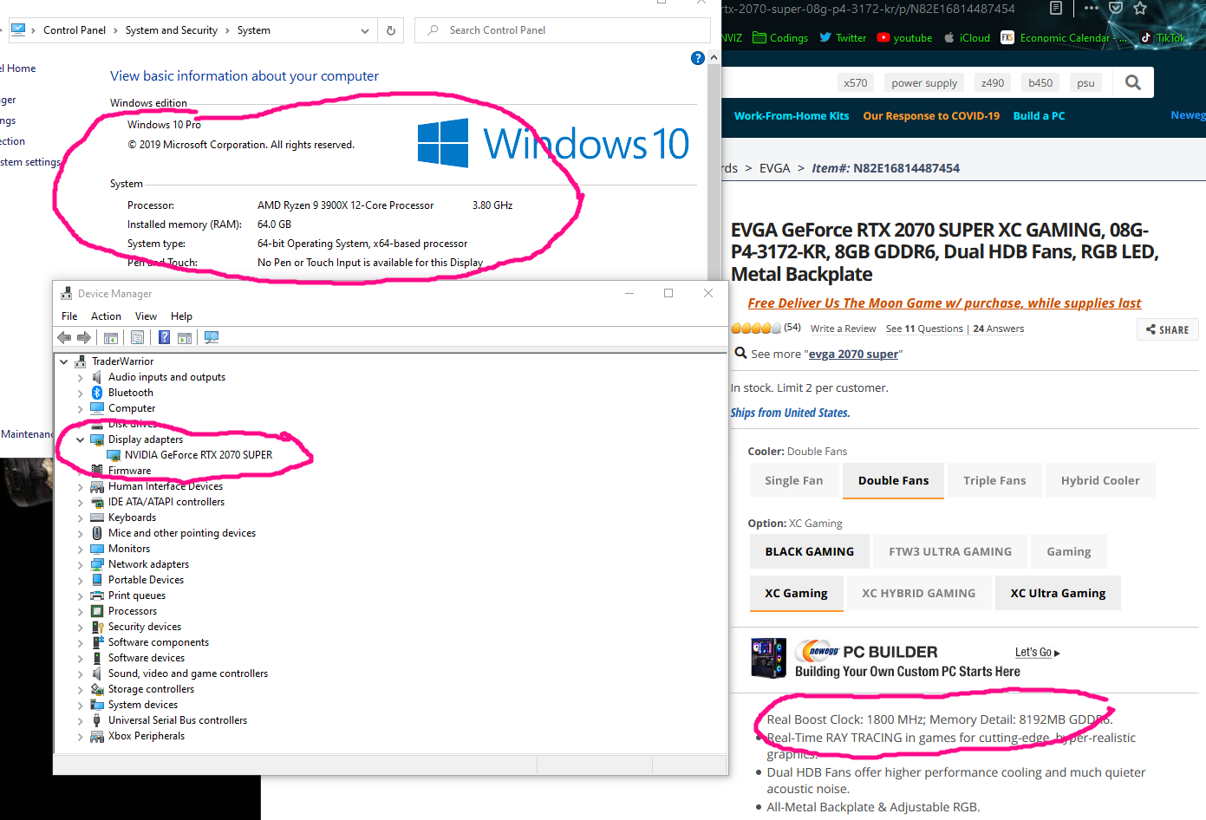This screenshot has width=1206, height=820.
Task: Select the Xbox Peripherals row
Action: (x=146, y=736)
